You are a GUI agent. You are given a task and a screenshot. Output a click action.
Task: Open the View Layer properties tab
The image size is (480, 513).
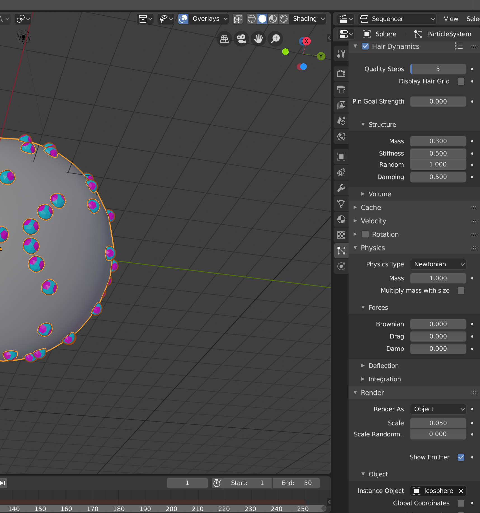pyautogui.click(x=341, y=105)
